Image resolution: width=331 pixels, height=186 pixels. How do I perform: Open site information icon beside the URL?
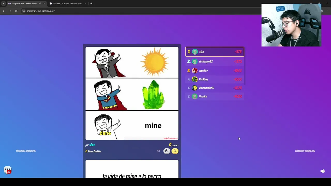click(24, 11)
